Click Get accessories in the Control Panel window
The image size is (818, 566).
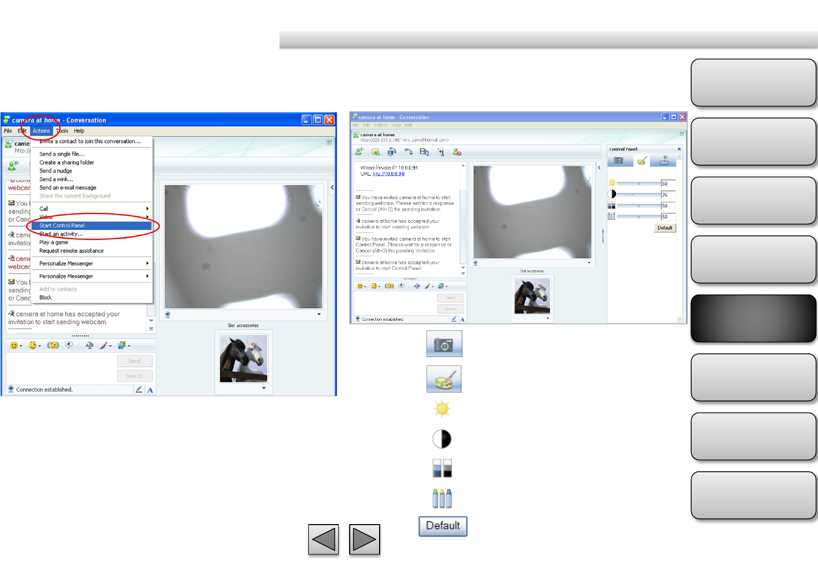pos(532,271)
